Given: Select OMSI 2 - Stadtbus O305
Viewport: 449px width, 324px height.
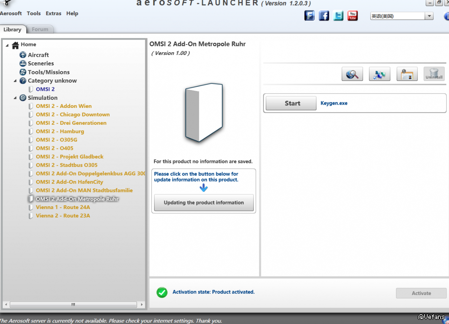Looking at the screenshot, I should coord(67,165).
